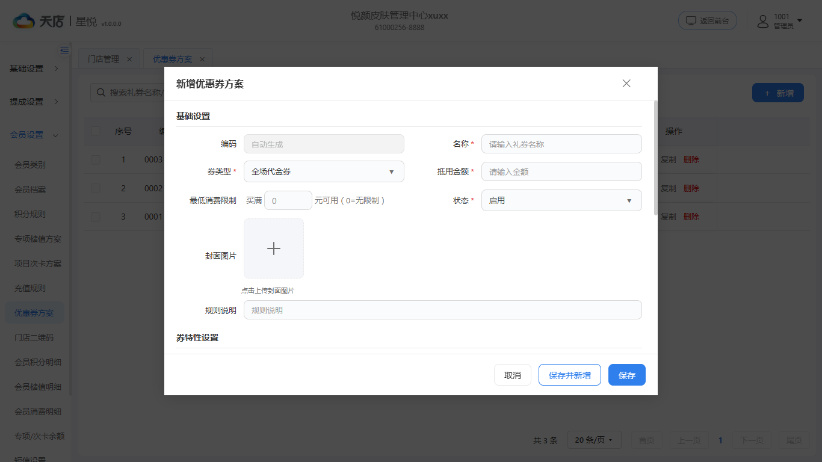Click the 新增 button behind the dialog
Viewport: 822px width, 462px height.
(778, 93)
